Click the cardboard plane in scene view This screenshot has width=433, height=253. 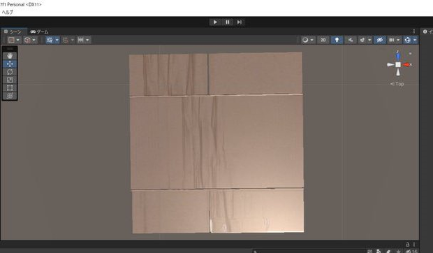coord(217,143)
